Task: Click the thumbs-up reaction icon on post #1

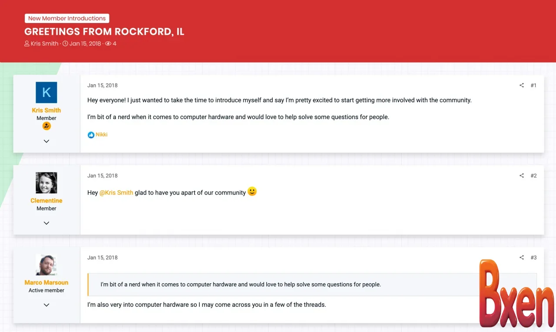Action: (x=91, y=135)
